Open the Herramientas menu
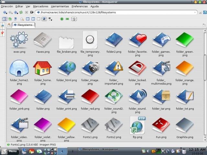Screen dimensions: 207x155 tap(60, 6)
